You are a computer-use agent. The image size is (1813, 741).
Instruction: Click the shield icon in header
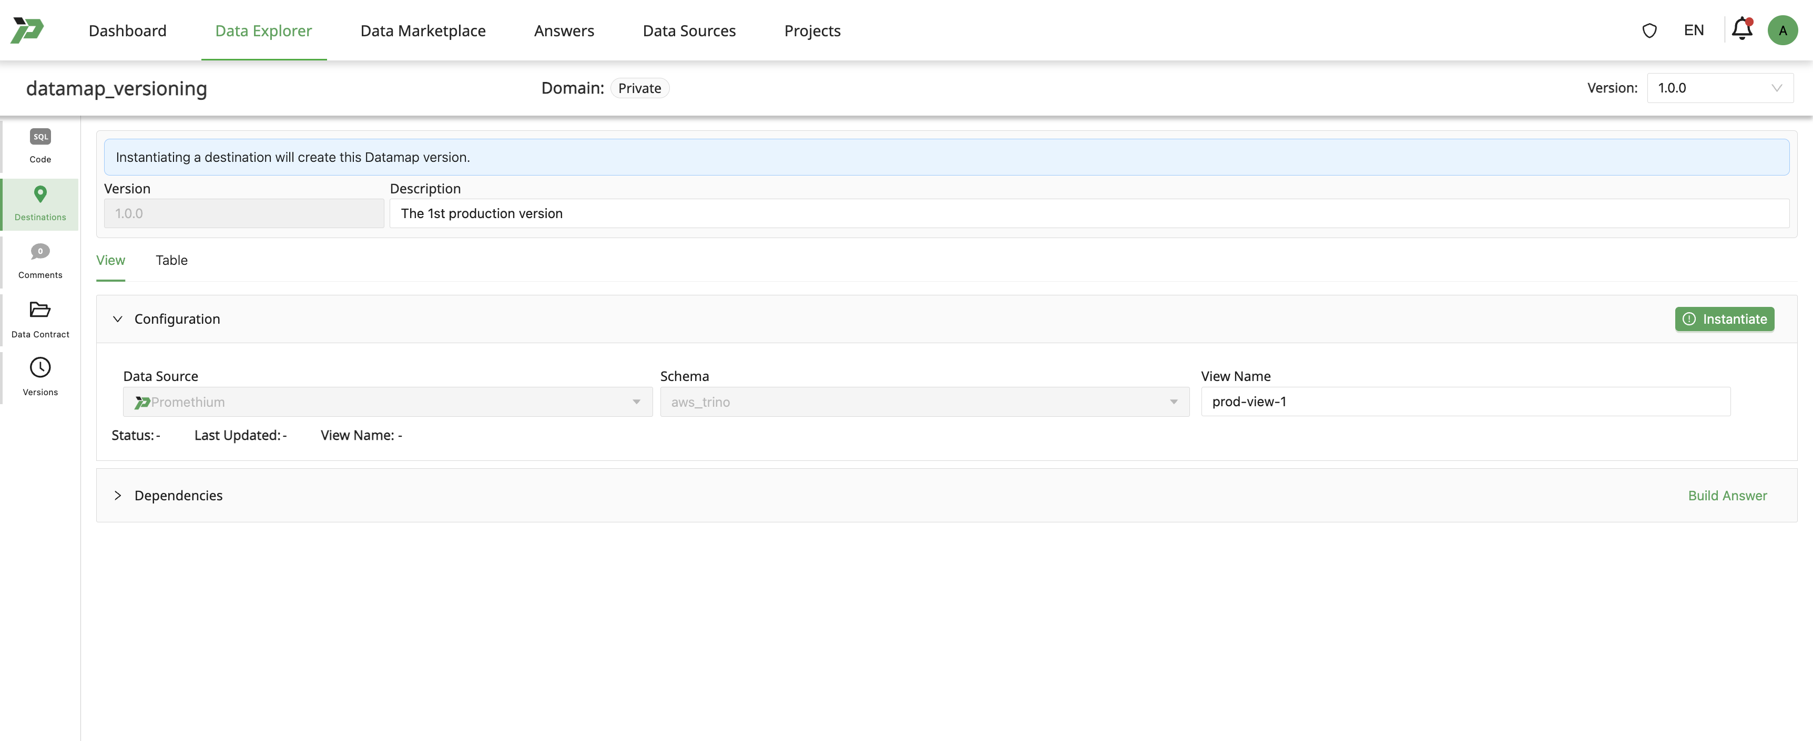[x=1649, y=30]
